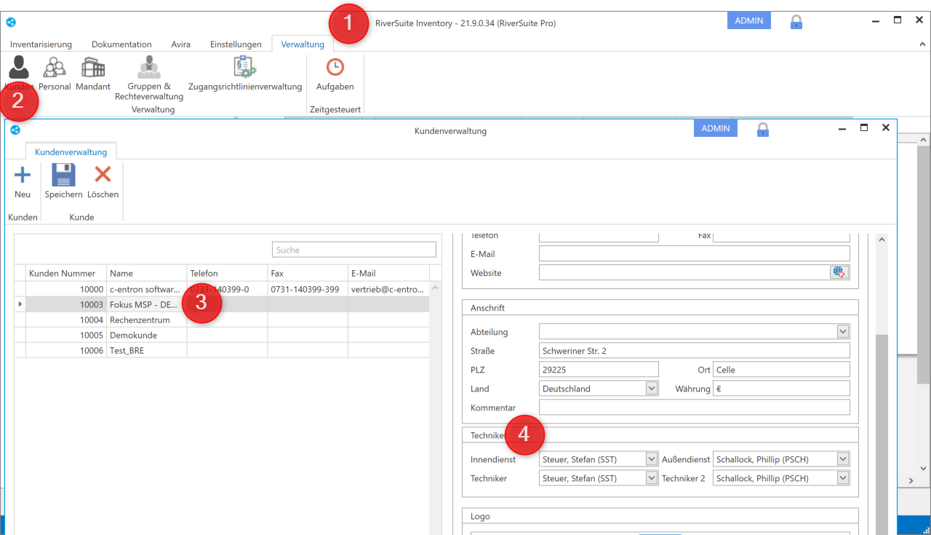Select the customer row c-entron softwar...
This screenshot has height=535, width=931.
(222, 289)
